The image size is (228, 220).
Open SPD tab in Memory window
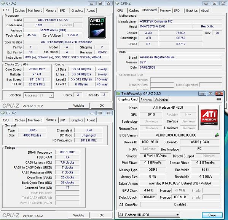(62, 120)
